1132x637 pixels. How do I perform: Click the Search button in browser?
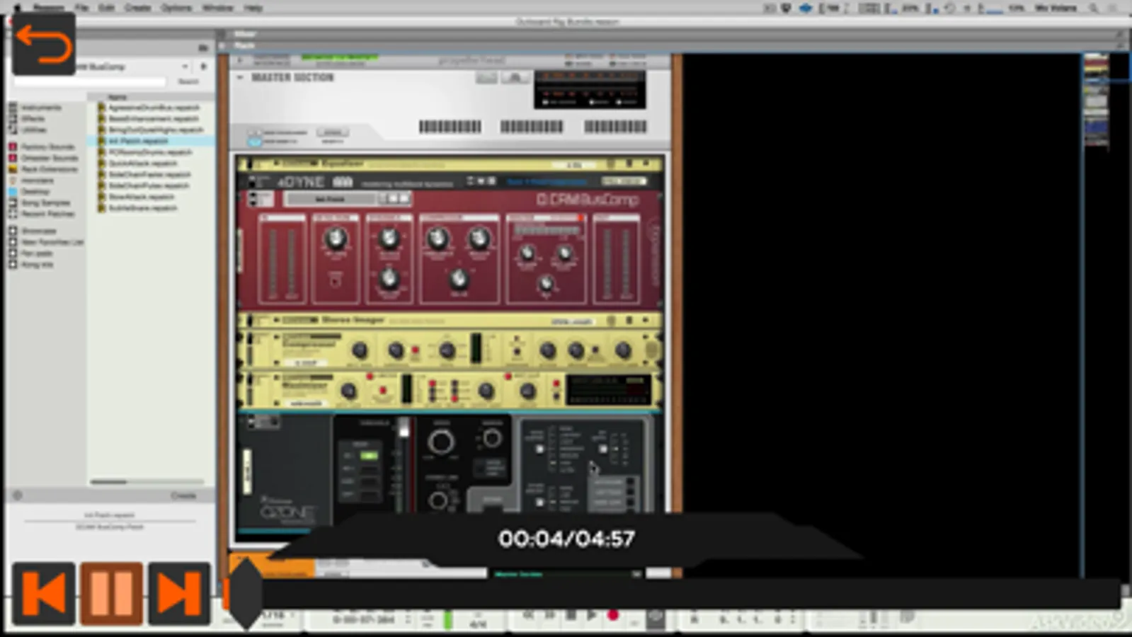click(x=188, y=81)
